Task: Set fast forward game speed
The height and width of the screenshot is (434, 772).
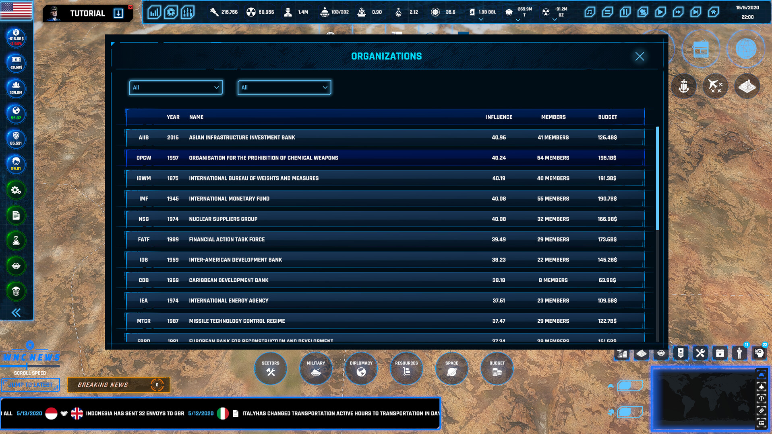Action: tap(678, 12)
